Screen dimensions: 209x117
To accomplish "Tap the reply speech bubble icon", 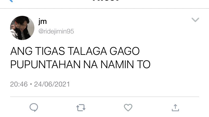I will 34,107.
